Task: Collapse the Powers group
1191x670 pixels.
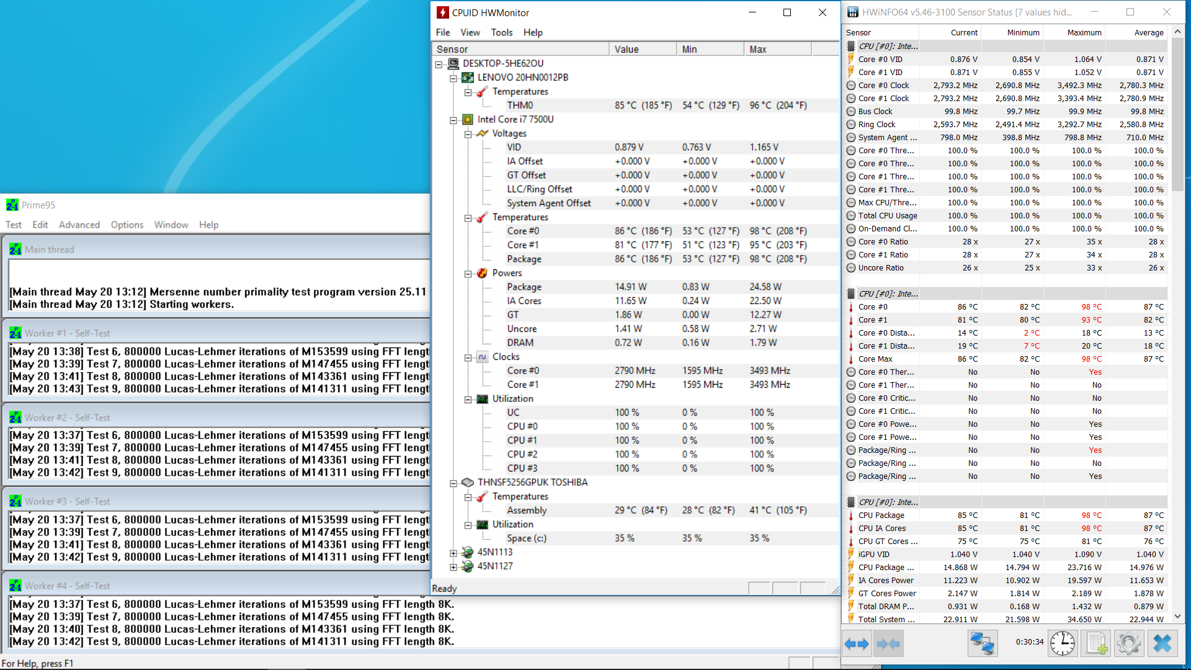Action: tap(468, 274)
